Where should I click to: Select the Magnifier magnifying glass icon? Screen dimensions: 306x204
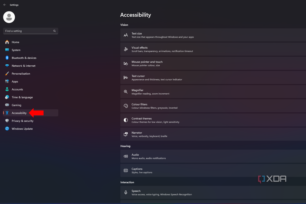125,91
